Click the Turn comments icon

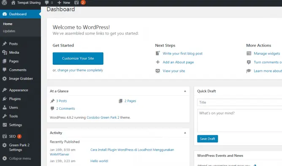coord(249,62)
